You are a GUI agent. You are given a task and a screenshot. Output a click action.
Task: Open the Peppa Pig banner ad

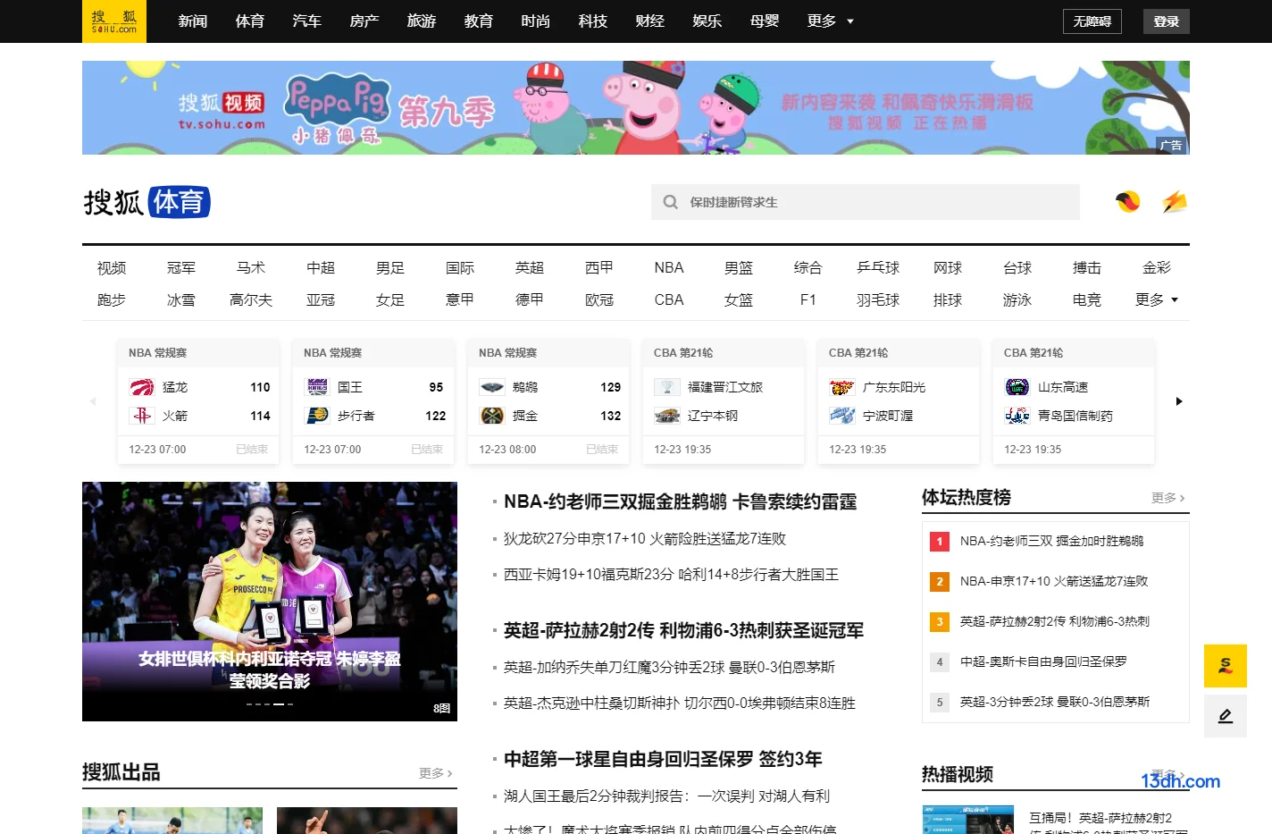tap(636, 107)
